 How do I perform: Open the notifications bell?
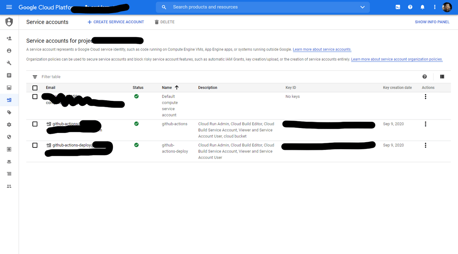click(422, 7)
